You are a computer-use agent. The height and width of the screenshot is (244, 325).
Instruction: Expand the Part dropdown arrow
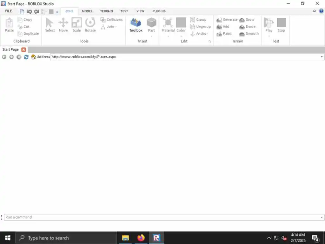(x=151, y=36)
